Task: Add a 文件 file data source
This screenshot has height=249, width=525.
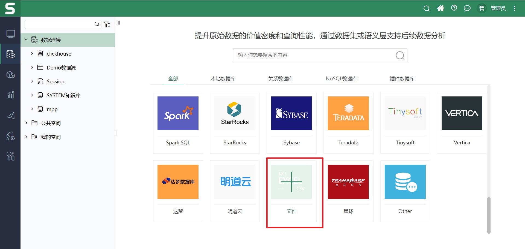Action: point(291,182)
